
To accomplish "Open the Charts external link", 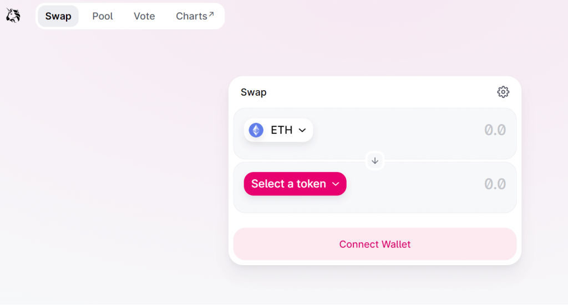I will [195, 16].
